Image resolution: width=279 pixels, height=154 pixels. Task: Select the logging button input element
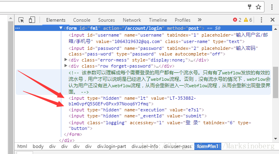point(160,125)
